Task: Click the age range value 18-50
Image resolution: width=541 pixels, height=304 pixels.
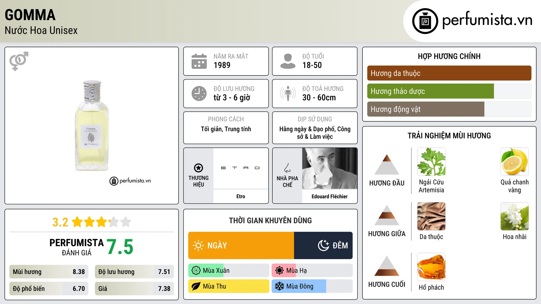Action: click(312, 65)
